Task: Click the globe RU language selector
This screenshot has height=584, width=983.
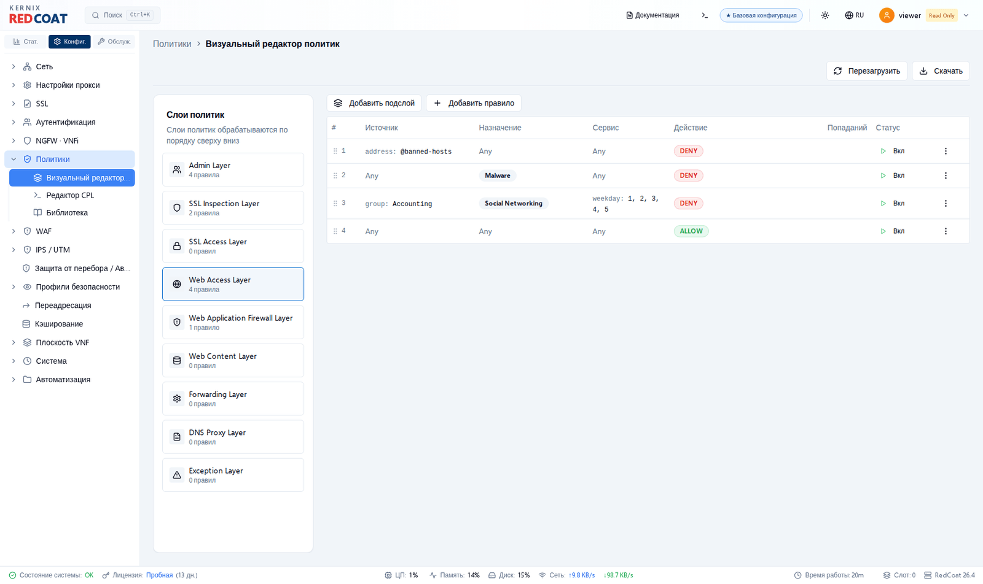Action: [x=854, y=15]
